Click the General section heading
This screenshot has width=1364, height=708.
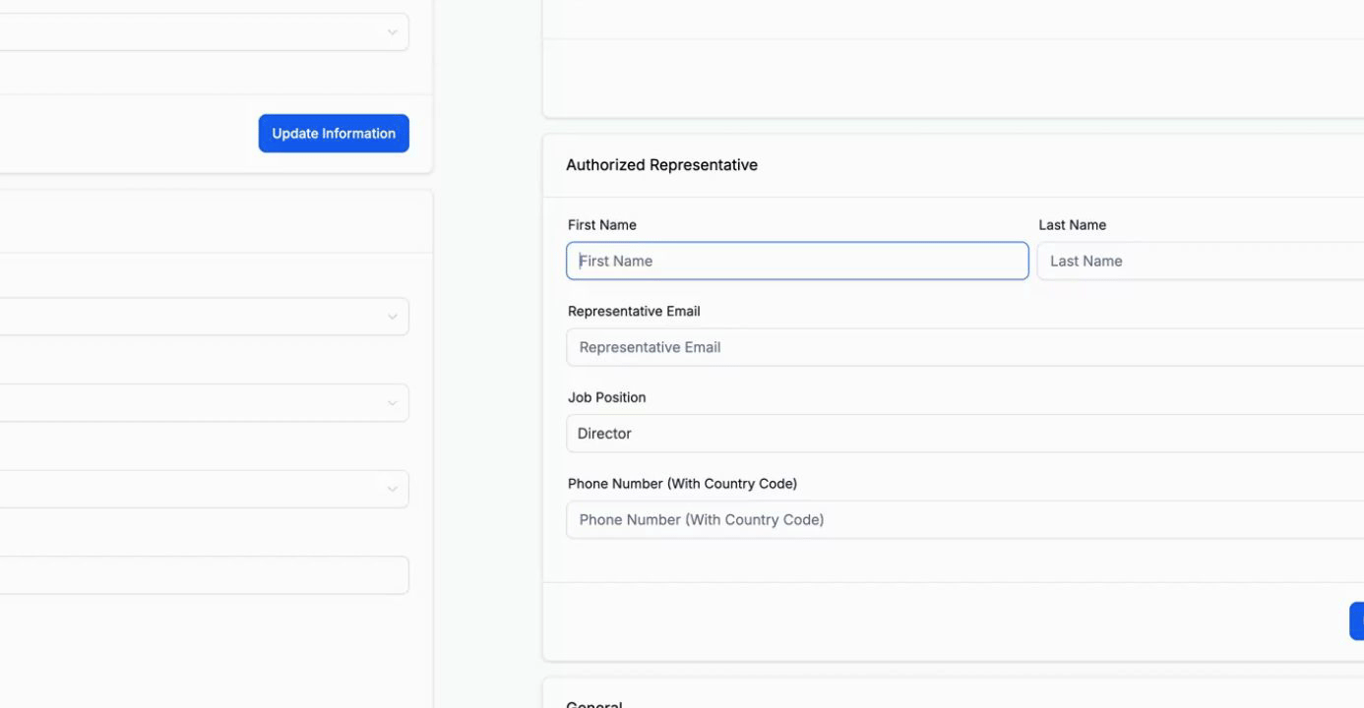point(593,704)
